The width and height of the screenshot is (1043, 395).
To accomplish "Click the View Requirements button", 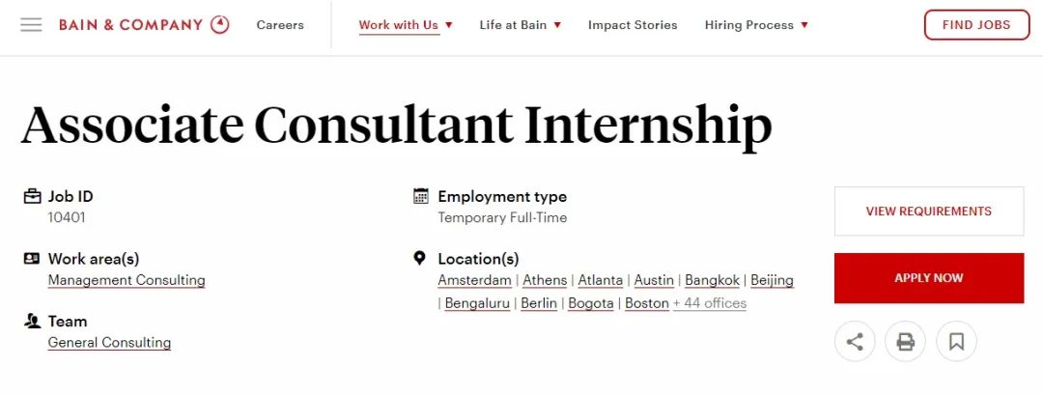I will (929, 212).
